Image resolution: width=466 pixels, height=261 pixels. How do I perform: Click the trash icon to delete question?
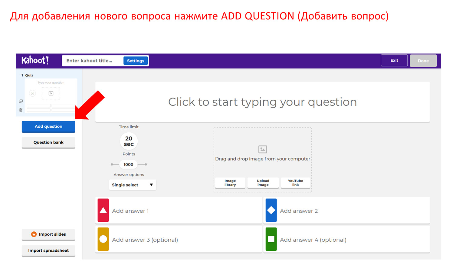21,110
